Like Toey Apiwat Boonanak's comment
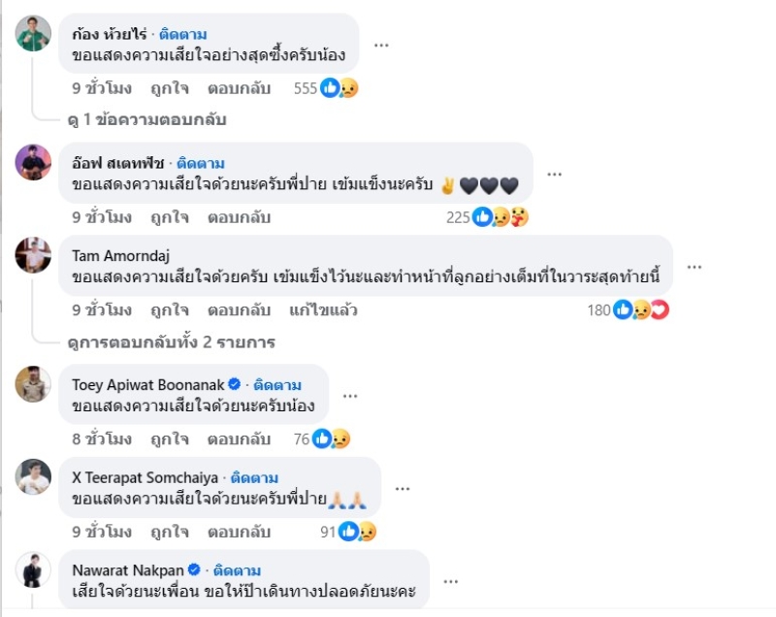 click(x=170, y=439)
